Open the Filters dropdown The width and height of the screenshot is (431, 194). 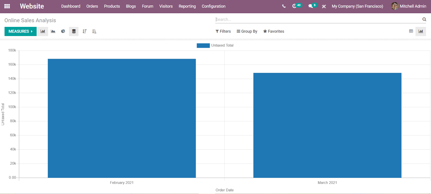223,31
